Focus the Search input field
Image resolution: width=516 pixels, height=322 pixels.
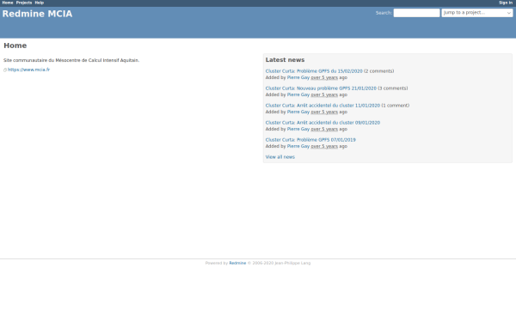[x=416, y=13]
